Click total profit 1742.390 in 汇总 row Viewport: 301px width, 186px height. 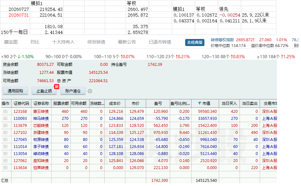pos(160,181)
